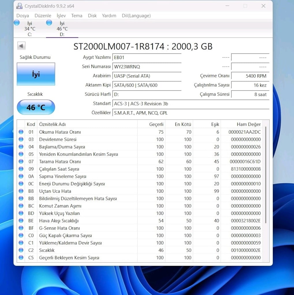Image resolution: width=294 pixels, height=295 pixels.
Task: Click the status icon for attribute 0A
Action: (21, 176)
